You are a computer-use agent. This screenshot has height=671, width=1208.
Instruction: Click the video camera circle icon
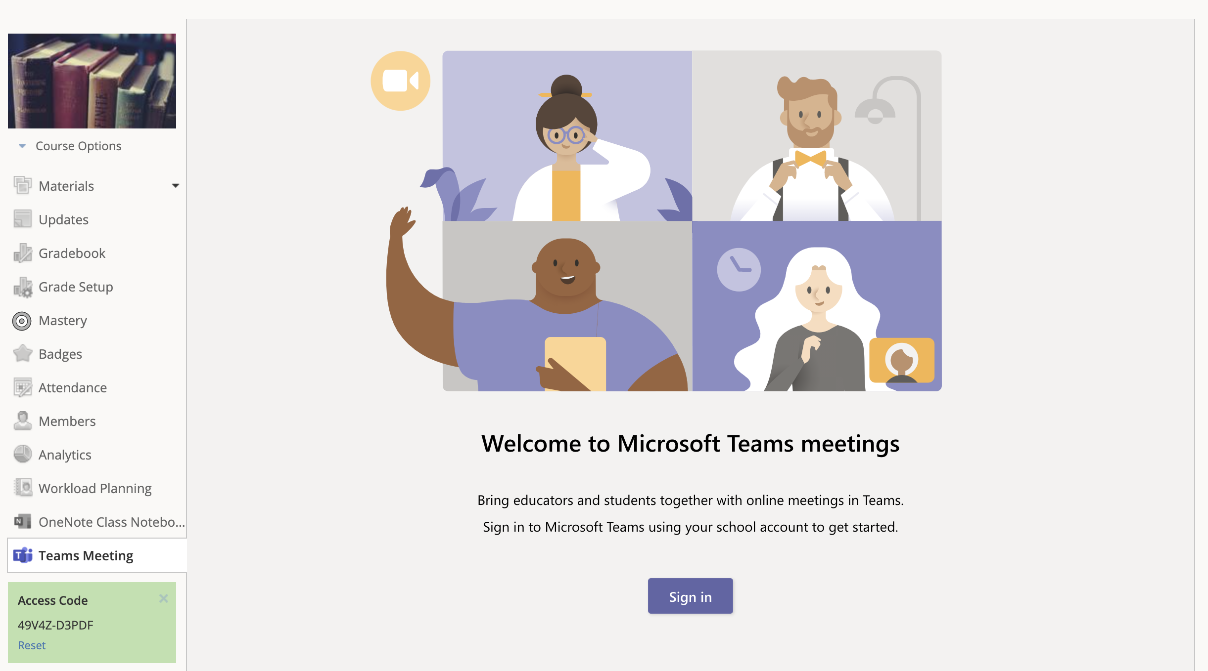(400, 81)
